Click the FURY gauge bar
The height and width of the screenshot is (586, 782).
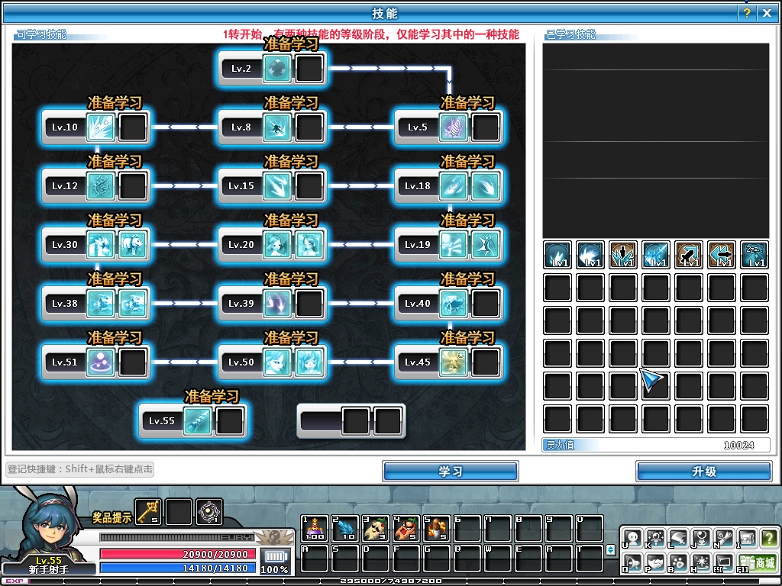coord(176,537)
